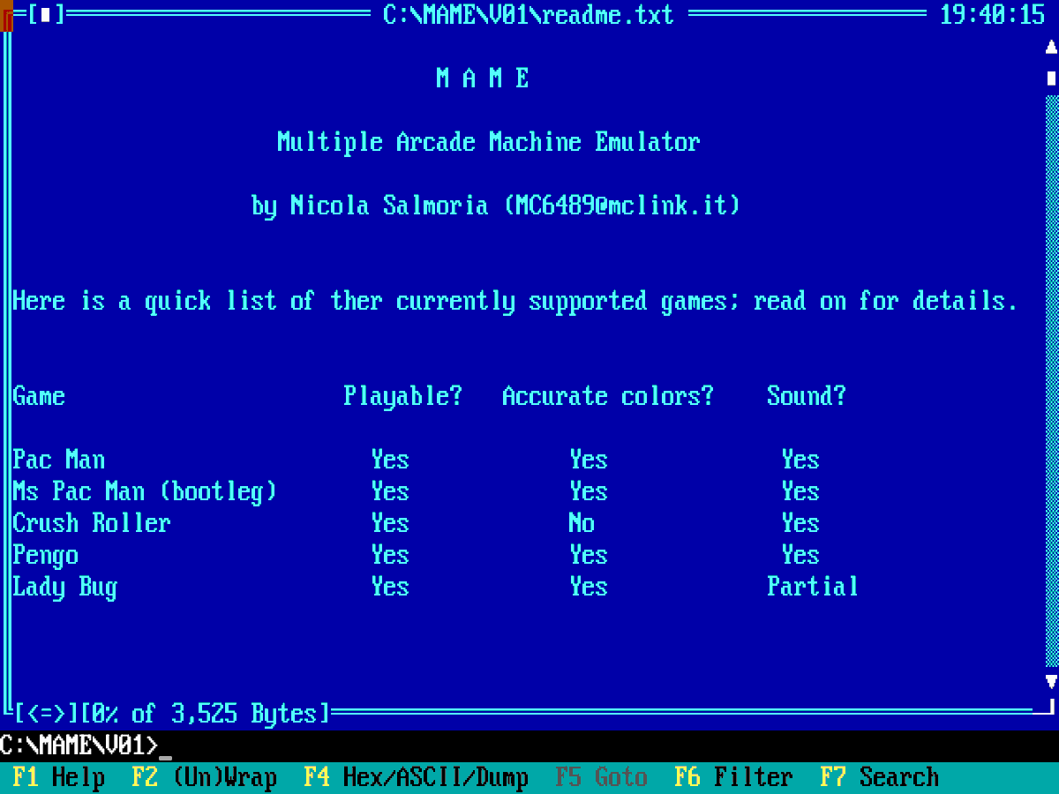Click the "0% of 3,525 Bytes" status
1059x794 pixels.
205,713
